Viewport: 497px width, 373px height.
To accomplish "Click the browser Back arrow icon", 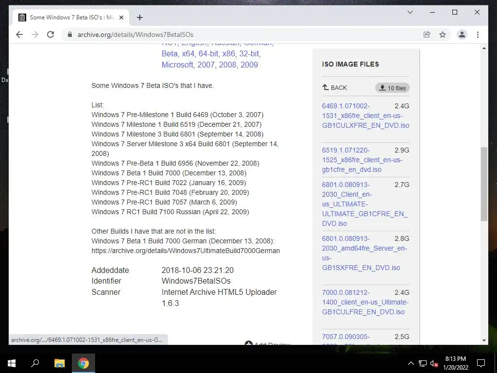I will [x=19, y=34].
